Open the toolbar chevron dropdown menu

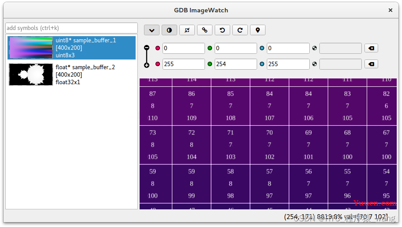point(152,30)
